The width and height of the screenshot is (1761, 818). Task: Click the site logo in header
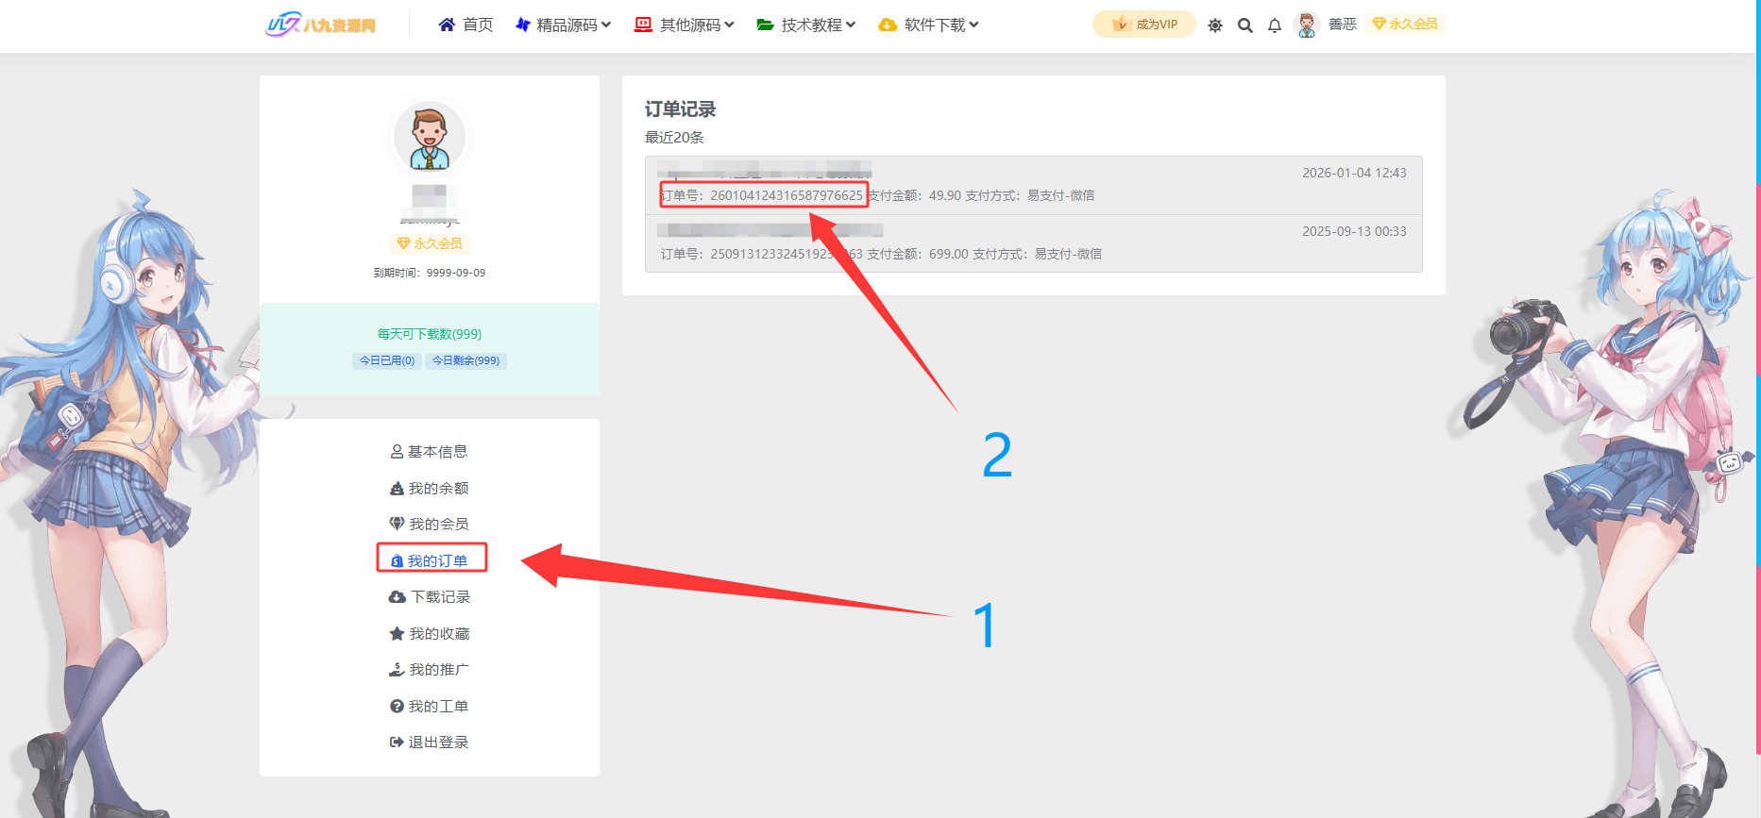pos(321,25)
